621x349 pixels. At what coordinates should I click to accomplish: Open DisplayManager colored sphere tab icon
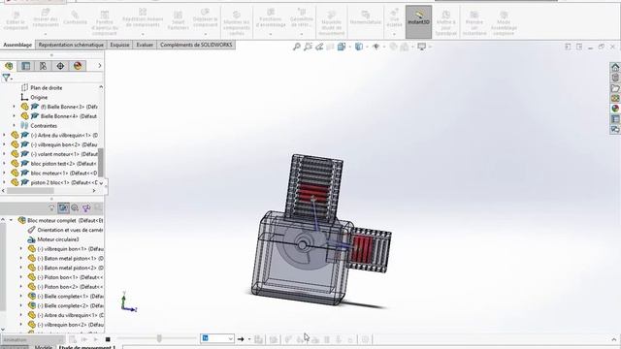click(x=78, y=66)
